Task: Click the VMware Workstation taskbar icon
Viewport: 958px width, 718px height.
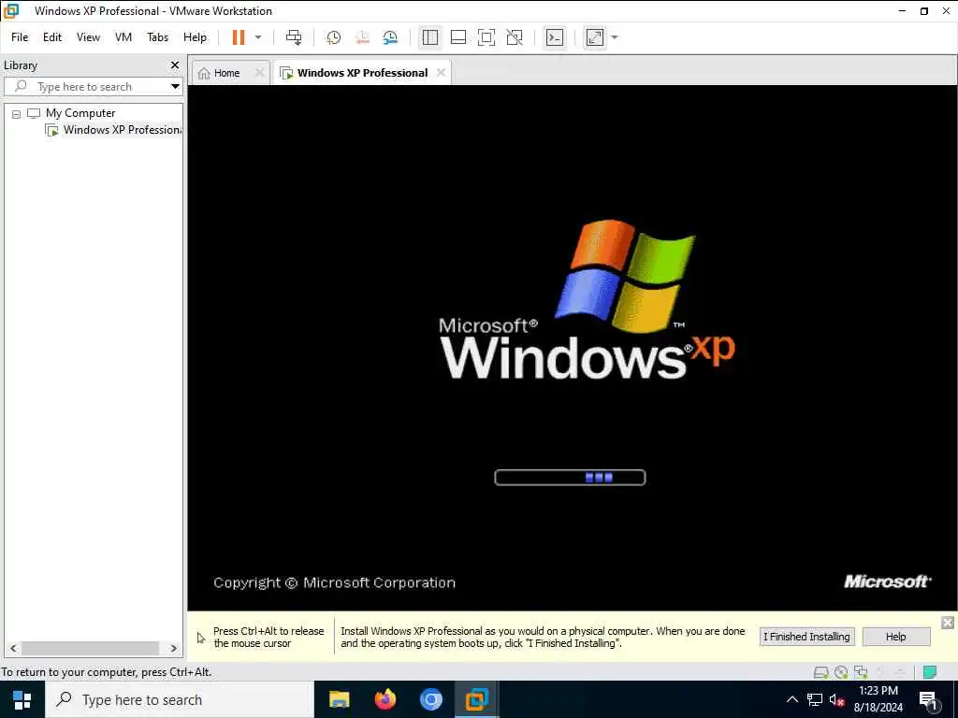Action: coord(476,699)
